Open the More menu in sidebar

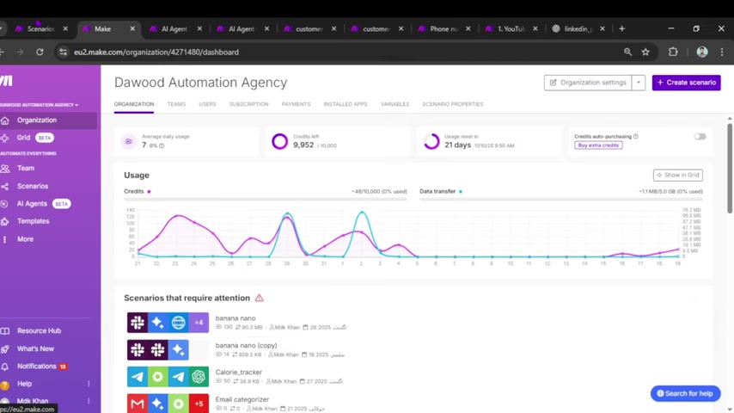25,239
